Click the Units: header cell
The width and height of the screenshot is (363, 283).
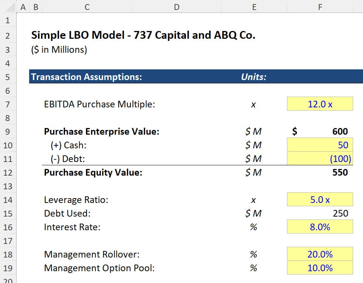254,77
